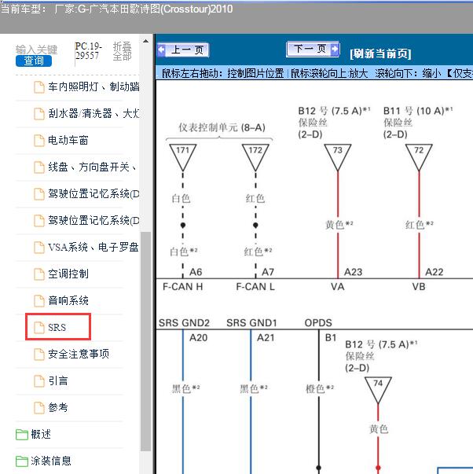473x474 pixels.
Task: Click the 安全注意事项 document icon
Action: tap(39, 355)
